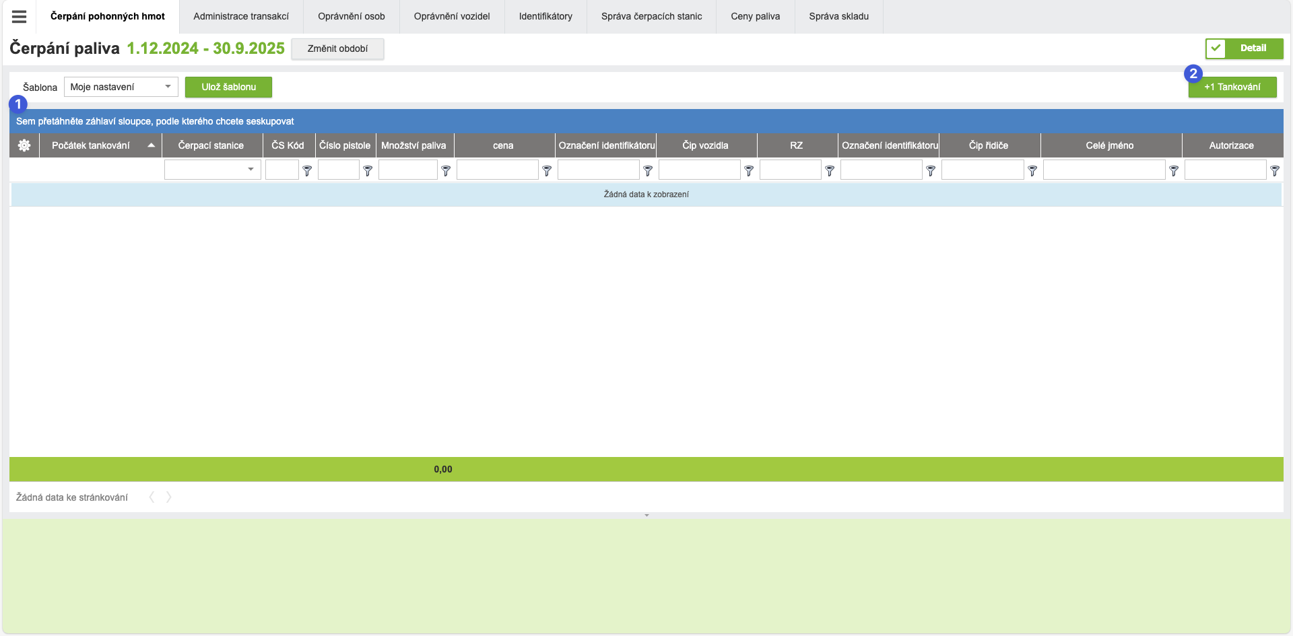Open filter funnel for Čip řidiče column
The width and height of the screenshot is (1293, 636).
coord(1032,171)
